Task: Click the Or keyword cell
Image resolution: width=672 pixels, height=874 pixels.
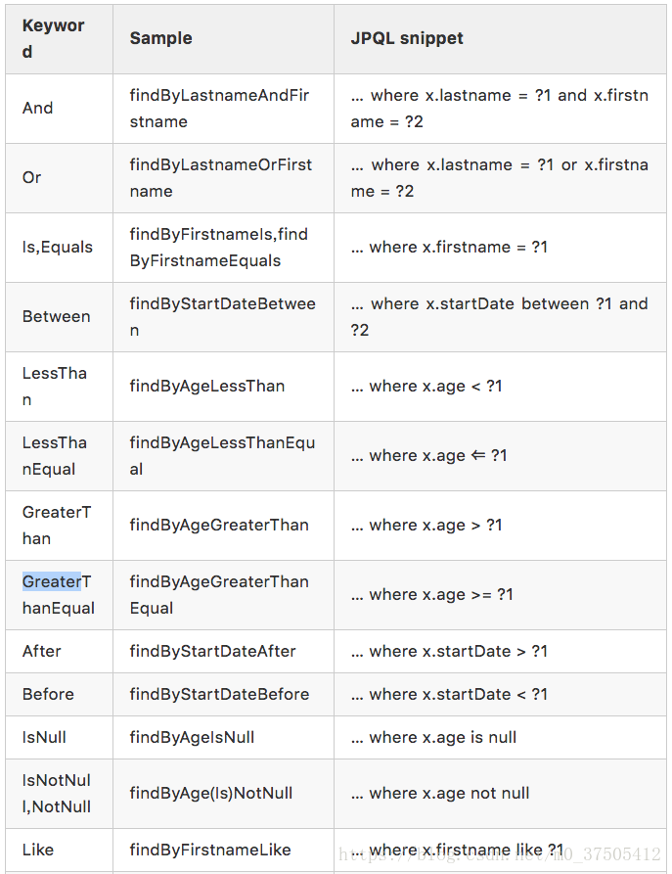Action: 59,178
